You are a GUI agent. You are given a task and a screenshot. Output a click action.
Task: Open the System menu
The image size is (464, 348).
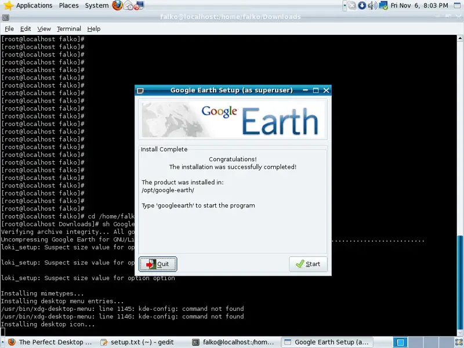coord(97,5)
